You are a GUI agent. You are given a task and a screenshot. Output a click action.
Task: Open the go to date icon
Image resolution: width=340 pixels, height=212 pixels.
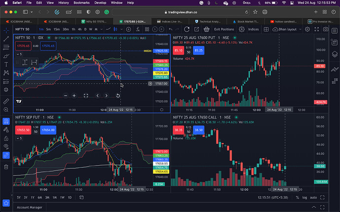point(81,198)
